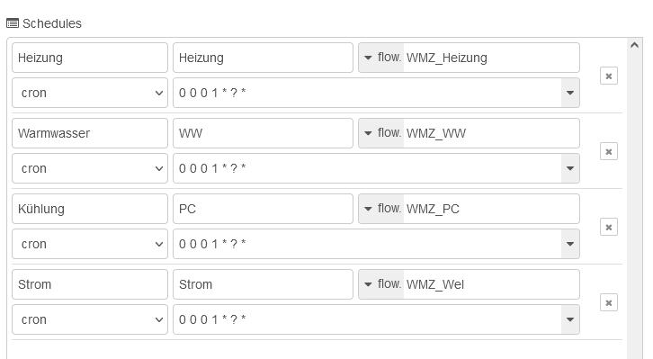Click the PC topic input field

click(264, 209)
